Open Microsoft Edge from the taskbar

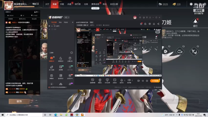point(56,115)
